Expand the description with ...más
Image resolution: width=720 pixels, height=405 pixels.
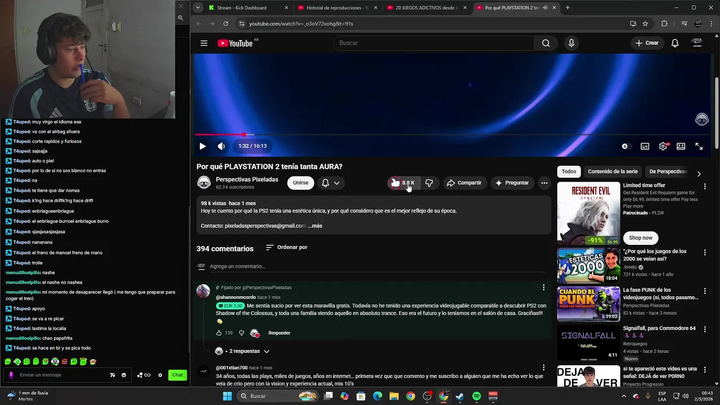click(x=315, y=226)
